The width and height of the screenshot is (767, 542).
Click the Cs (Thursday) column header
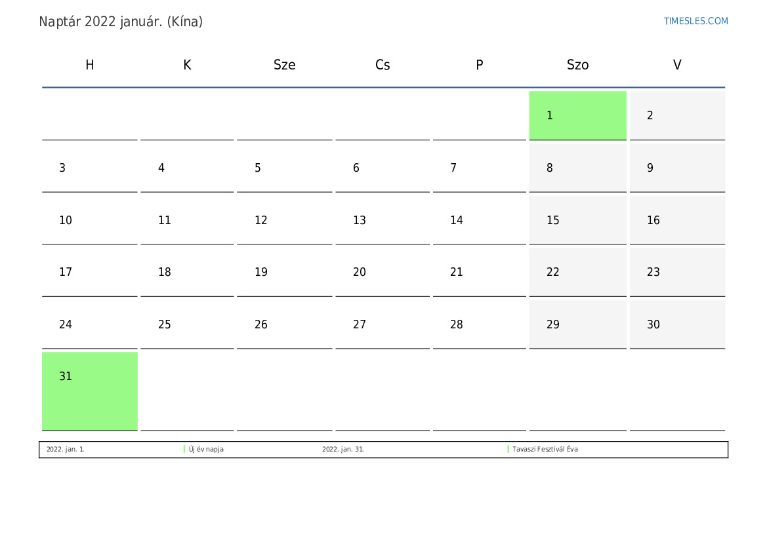click(383, 65)
